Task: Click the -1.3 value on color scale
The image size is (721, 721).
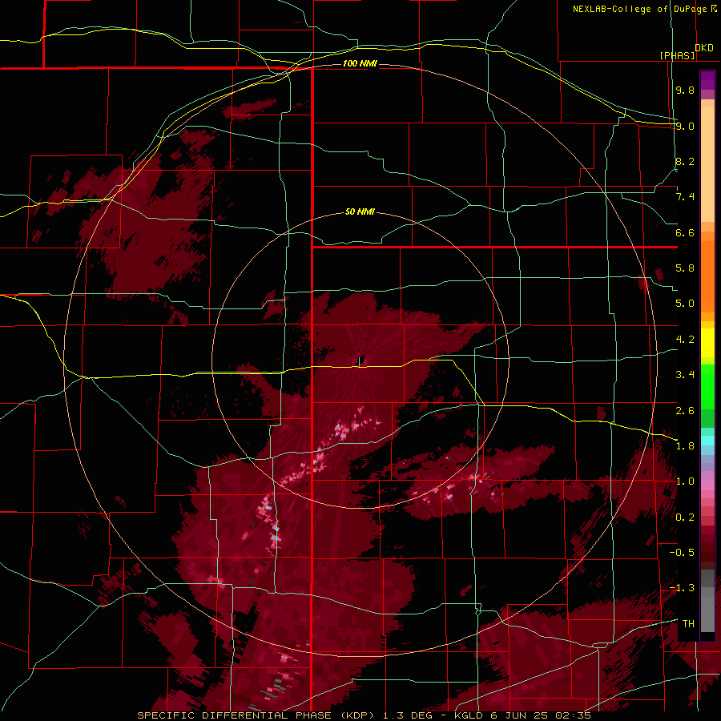Action: click(x=682, y=588)
